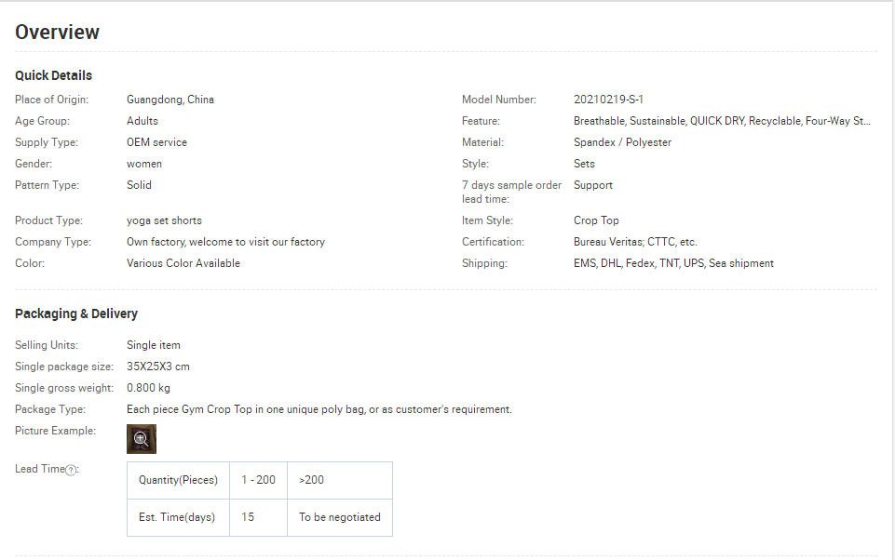The height and width of the screenshot is (560, 895).
Task: Click the Spandex / Polyester material value
Action: 622,142
